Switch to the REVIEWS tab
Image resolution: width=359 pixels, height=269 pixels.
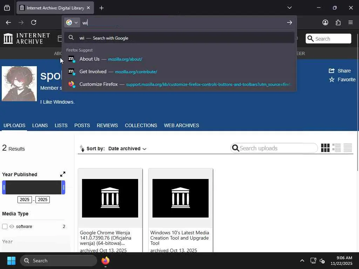click(x=107, y=125)
